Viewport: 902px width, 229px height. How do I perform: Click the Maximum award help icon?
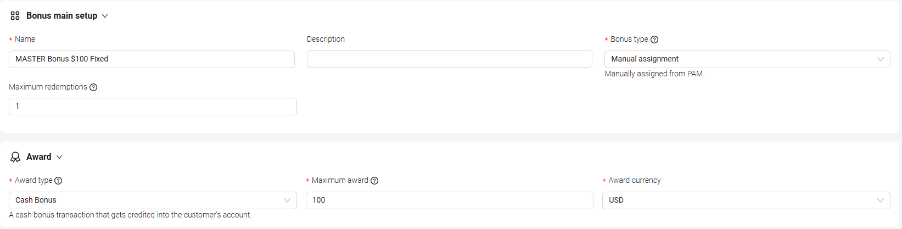[x=374, y=181]
